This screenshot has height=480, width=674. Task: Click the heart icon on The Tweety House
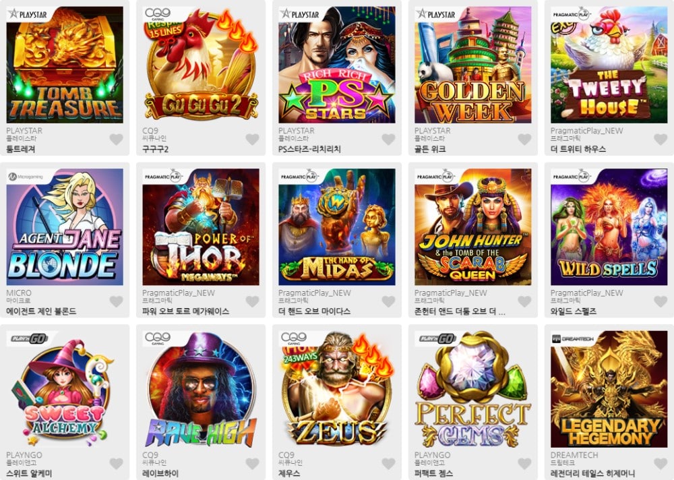[x=661, y=140]
